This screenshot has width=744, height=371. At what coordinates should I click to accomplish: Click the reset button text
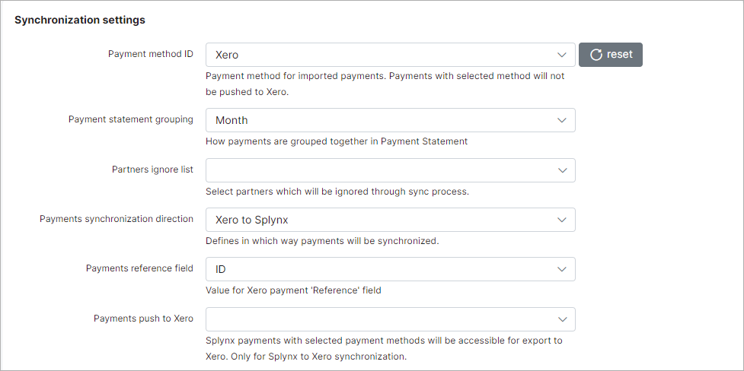click(620, 55)
